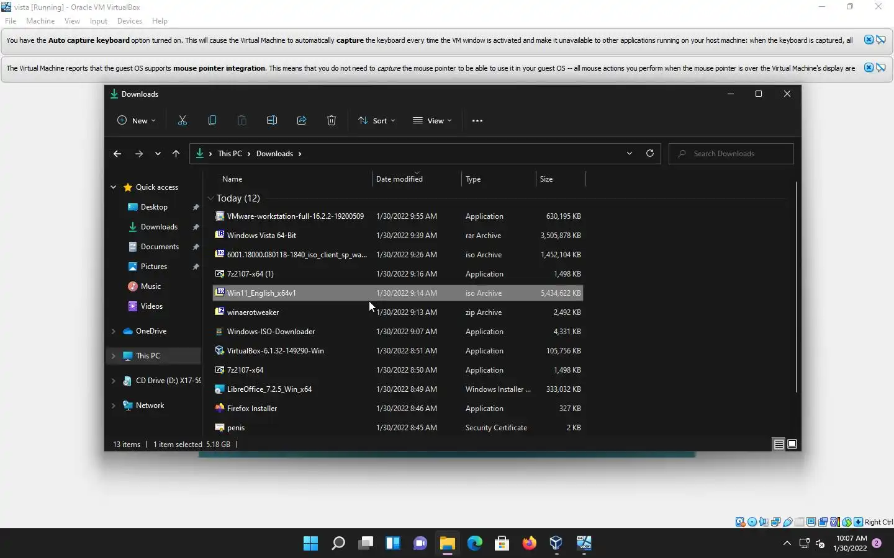Expand the This PC tree node
This screenshot has width=894, height=558.
tap(113, 356)
